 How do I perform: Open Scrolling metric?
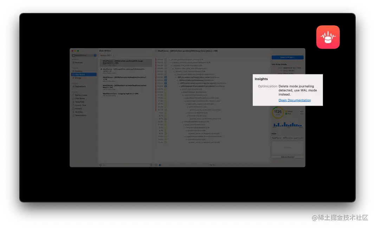(x=79, y=112)
